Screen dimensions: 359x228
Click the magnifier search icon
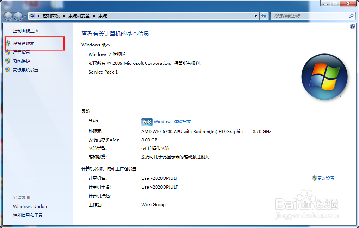tap(351, 16)
